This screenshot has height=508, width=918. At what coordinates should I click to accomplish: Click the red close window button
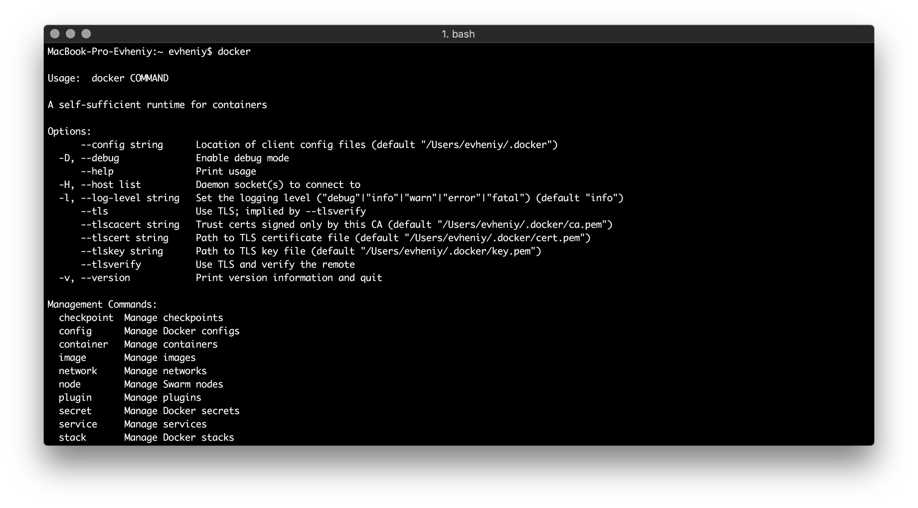point(55,34)
